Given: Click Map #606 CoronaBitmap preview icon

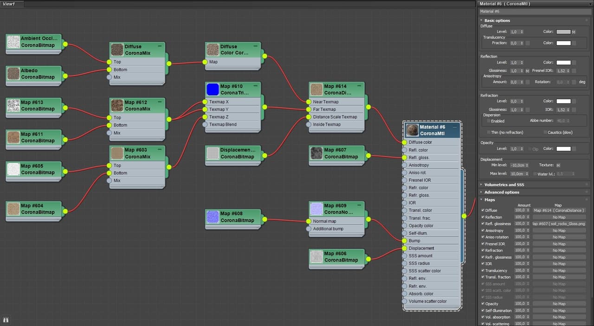Looking at the screenshot, I should click(x=316, y=256).
